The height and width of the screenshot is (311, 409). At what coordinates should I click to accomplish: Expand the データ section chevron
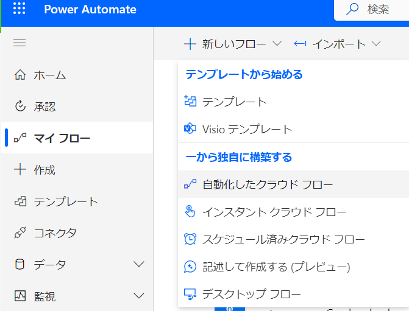139,264
